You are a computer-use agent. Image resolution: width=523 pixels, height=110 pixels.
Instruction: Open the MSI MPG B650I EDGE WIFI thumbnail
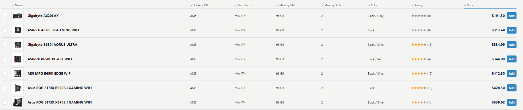[x=18, y=74]
